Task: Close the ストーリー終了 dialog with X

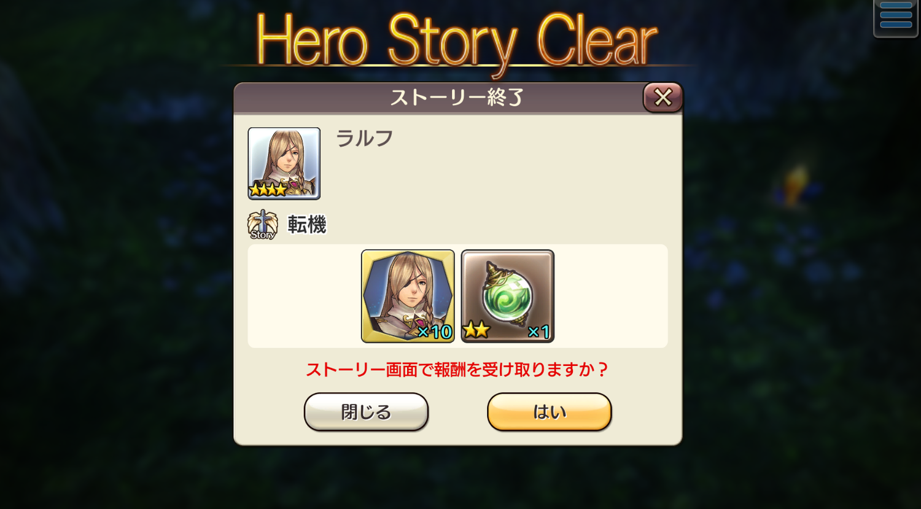Action: [663, 97]
